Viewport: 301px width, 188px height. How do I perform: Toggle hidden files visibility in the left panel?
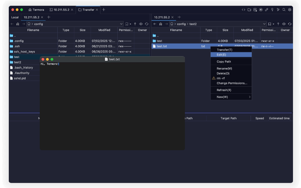pos(141,24)
